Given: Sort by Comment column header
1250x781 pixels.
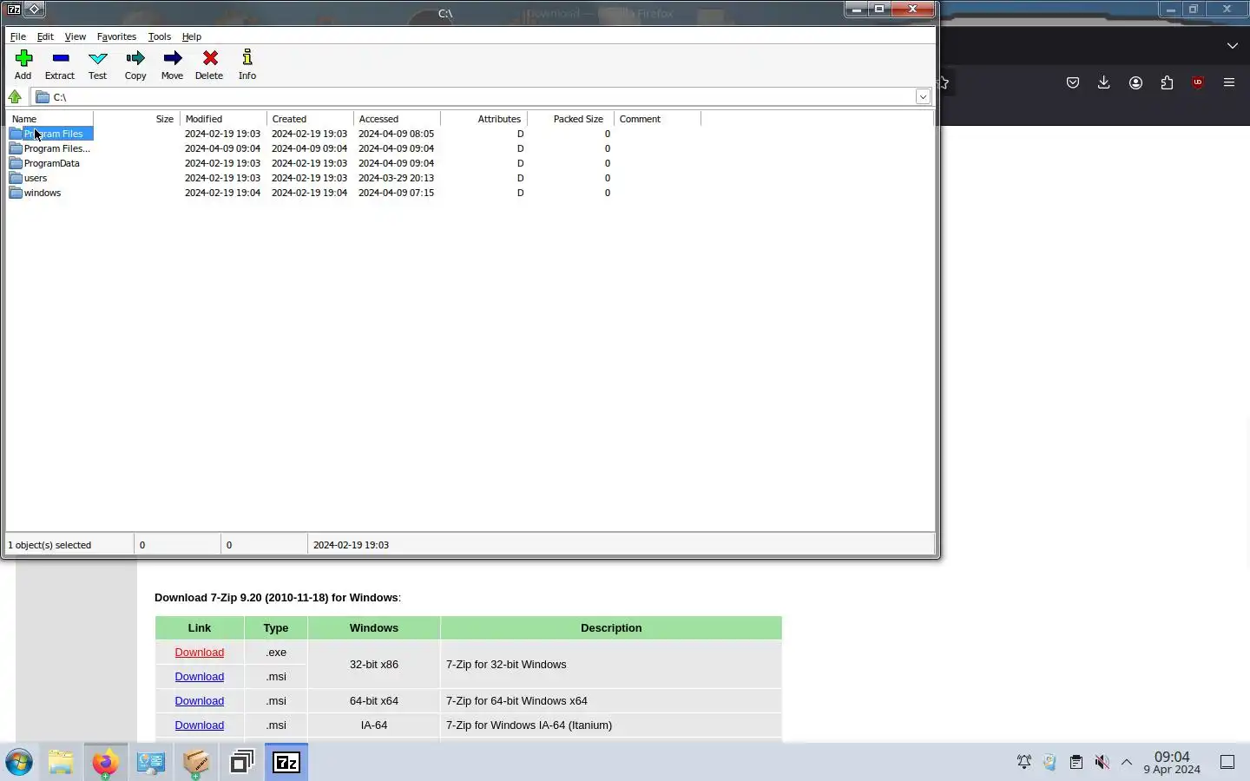Looking at the screenshot, I should [657, 119].
